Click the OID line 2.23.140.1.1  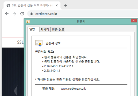pos(52,71)
